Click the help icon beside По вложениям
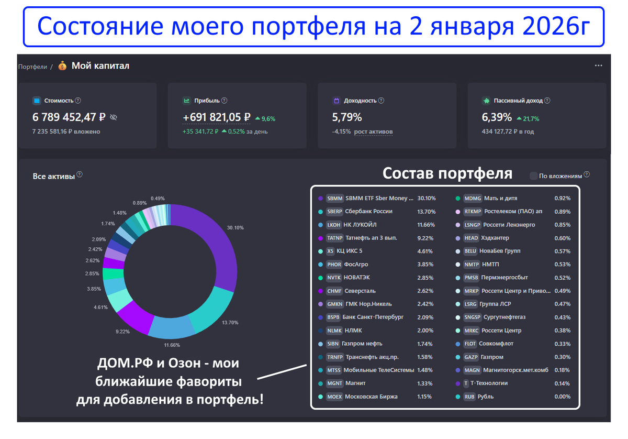Viewport: 628px width, 439px height. (x=587, y=175)
